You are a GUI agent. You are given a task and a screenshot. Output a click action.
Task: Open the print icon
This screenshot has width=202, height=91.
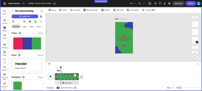(169, 3)
